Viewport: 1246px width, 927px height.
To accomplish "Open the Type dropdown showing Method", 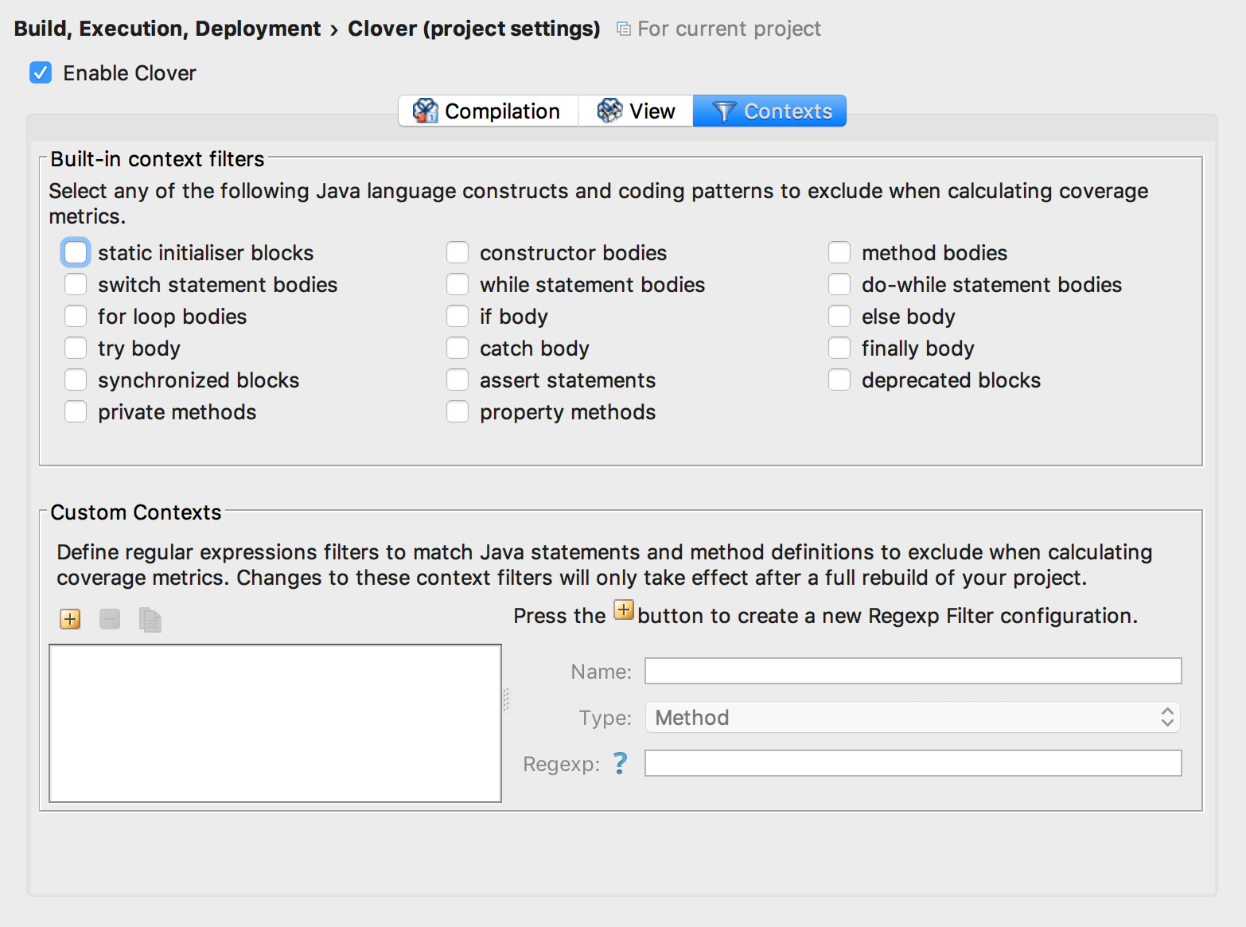I will (x=912, y=718).
